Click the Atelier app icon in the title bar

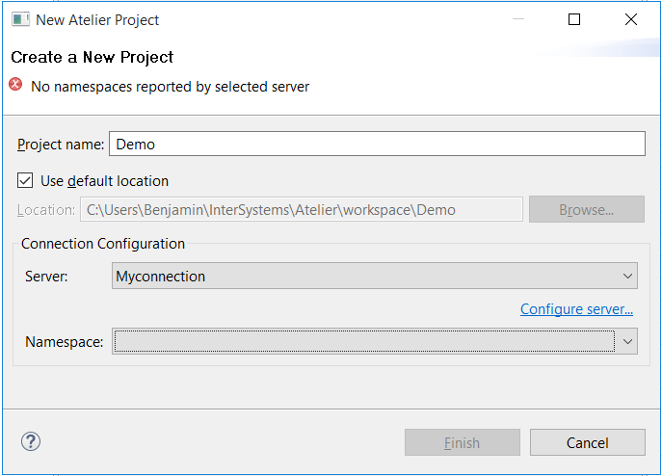pos(20,19)
